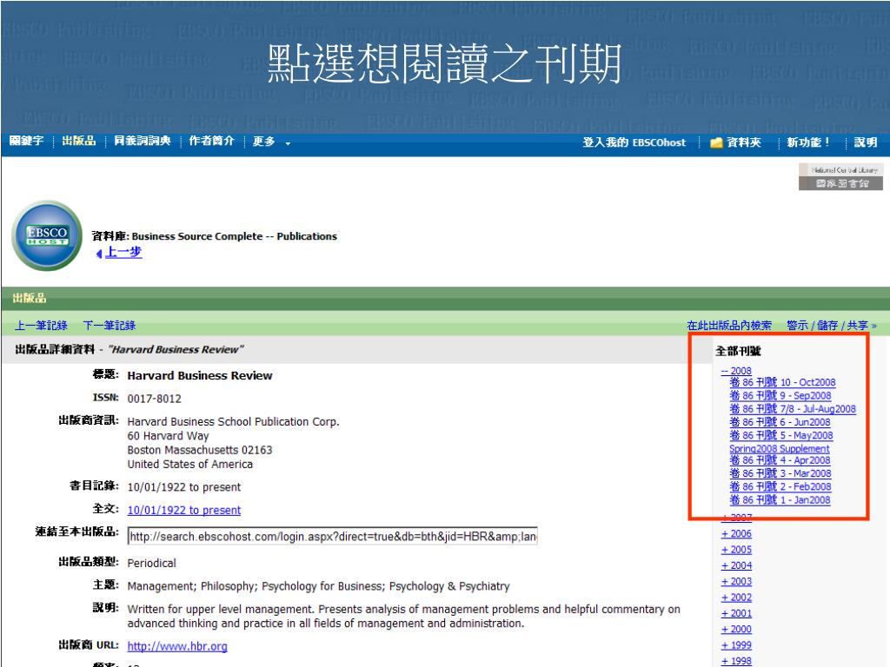Viewport: 890px width, 667px height.
Task: Expand the 2004 issue list
Action: (x=736, y=566)
